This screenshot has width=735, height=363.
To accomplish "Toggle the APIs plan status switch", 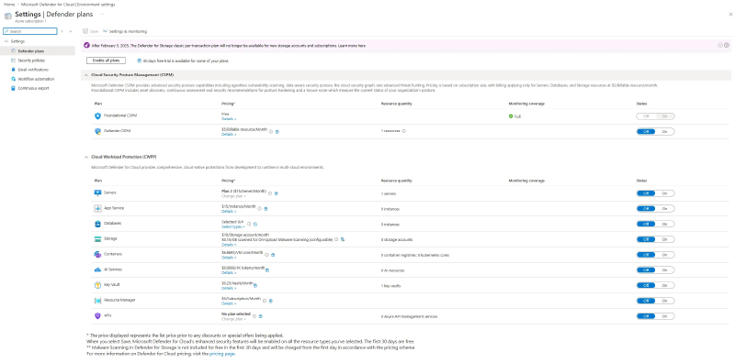I will coord(655,315).
